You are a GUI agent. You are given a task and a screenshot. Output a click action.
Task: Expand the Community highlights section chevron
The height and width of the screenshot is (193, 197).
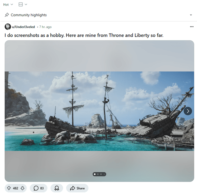click(x=191, y=15)
